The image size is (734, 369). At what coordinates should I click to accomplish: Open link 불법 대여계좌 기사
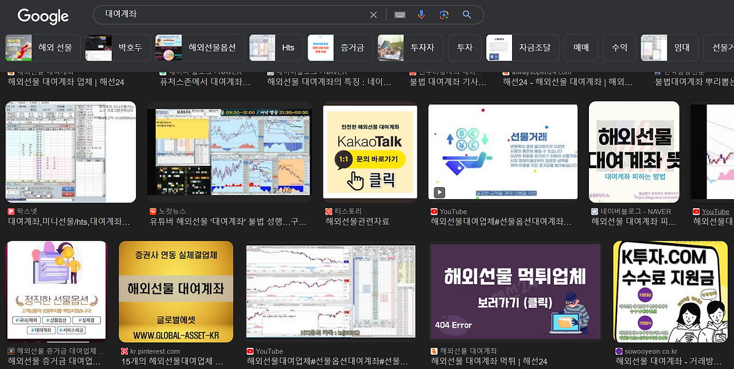pos(448,82)
